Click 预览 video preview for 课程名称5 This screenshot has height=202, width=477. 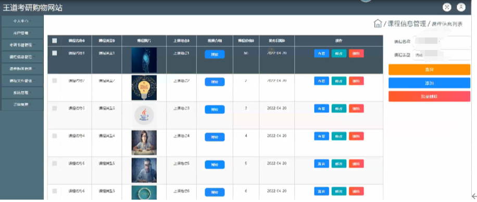215,165
